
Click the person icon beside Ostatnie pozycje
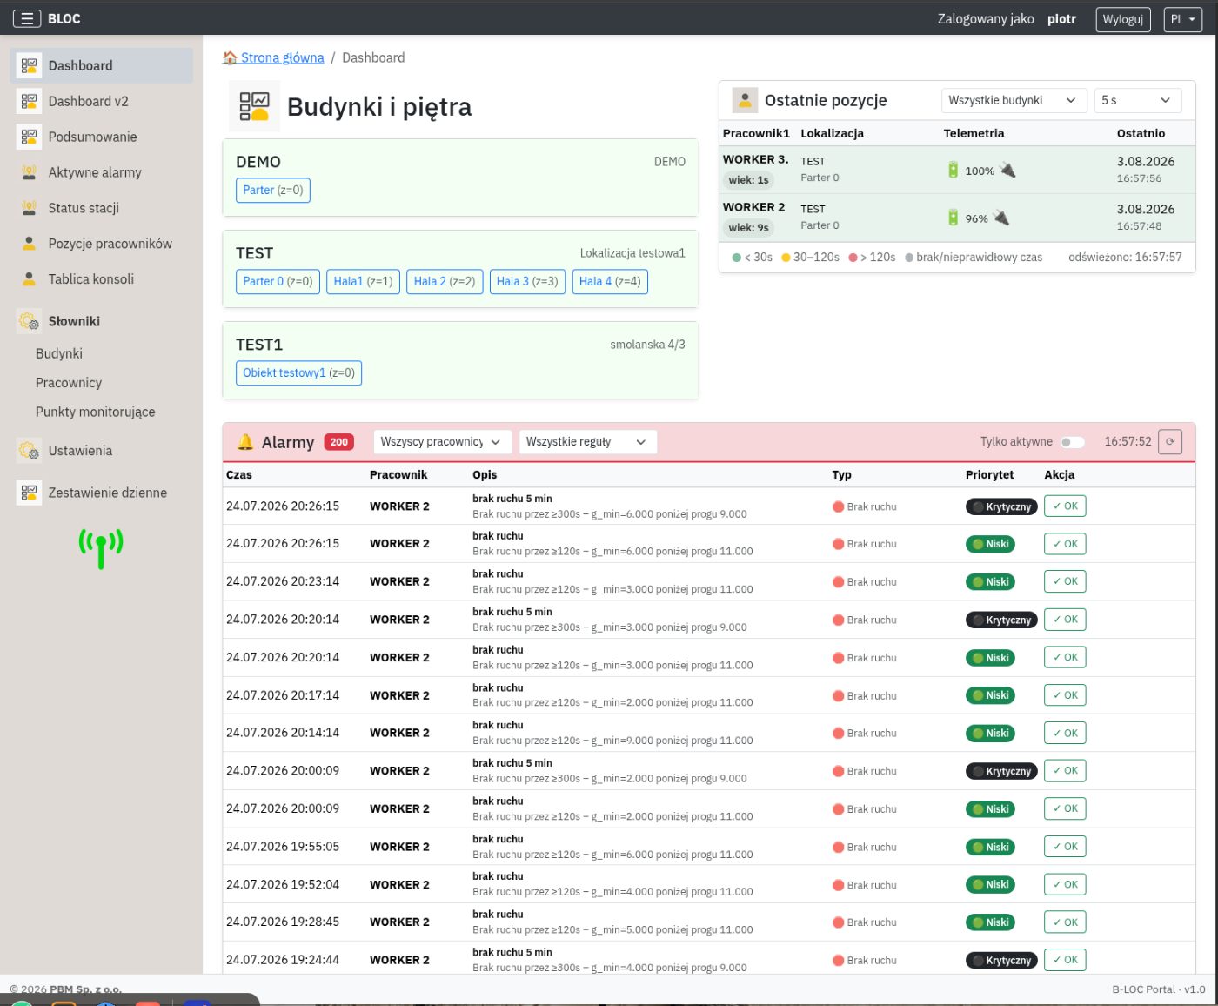coord(745,100)
